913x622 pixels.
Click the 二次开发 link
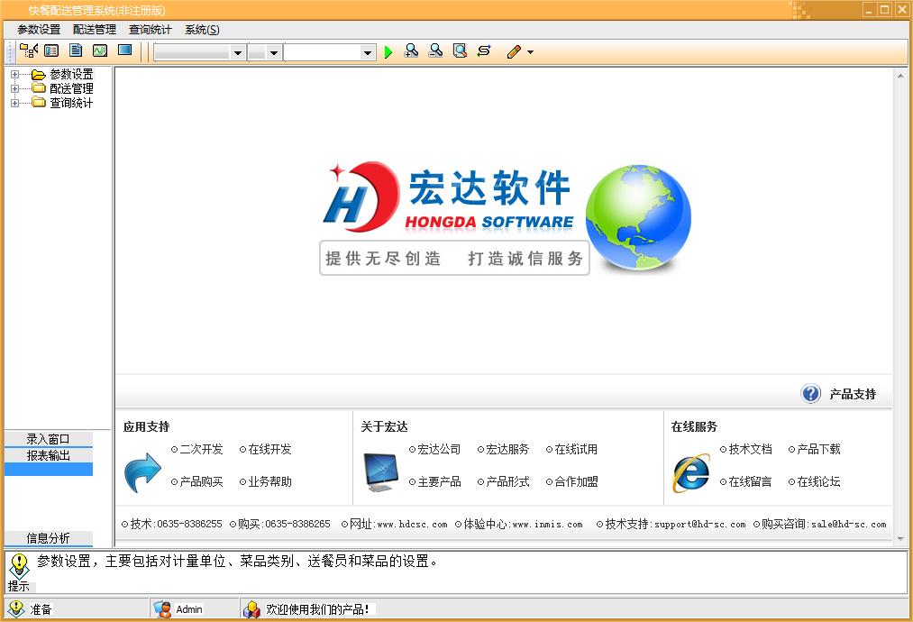[x=201, y=449]
